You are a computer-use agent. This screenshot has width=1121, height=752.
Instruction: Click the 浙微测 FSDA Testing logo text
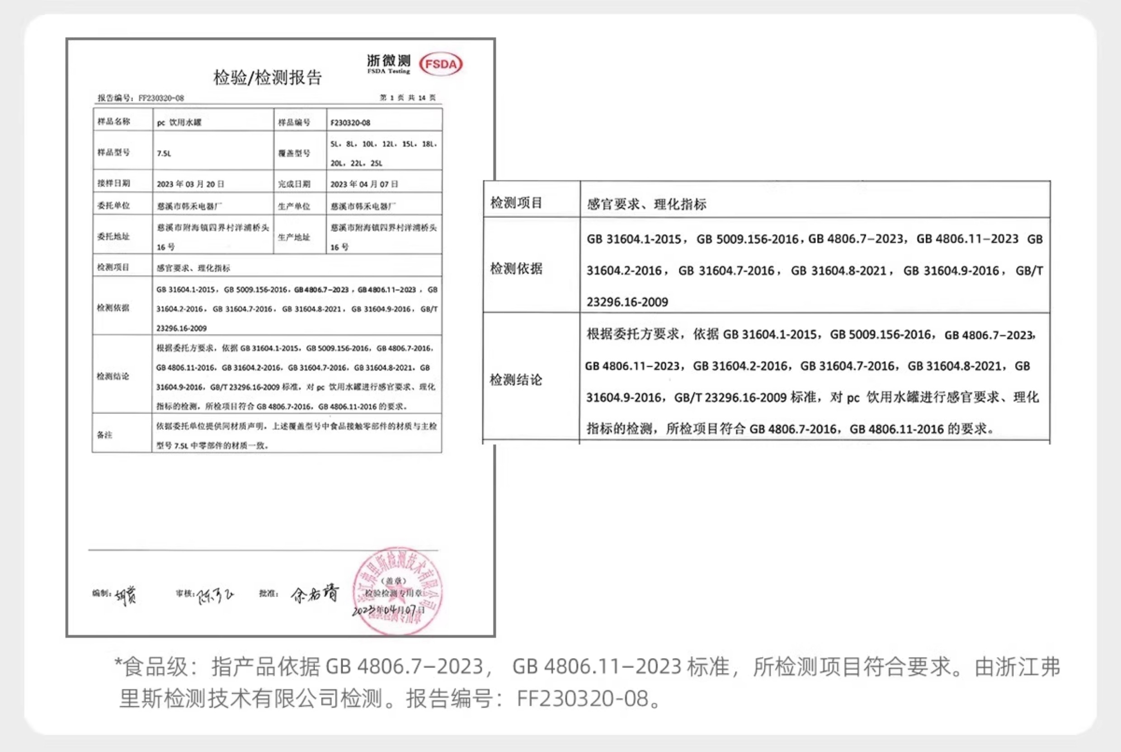(389, 64)
